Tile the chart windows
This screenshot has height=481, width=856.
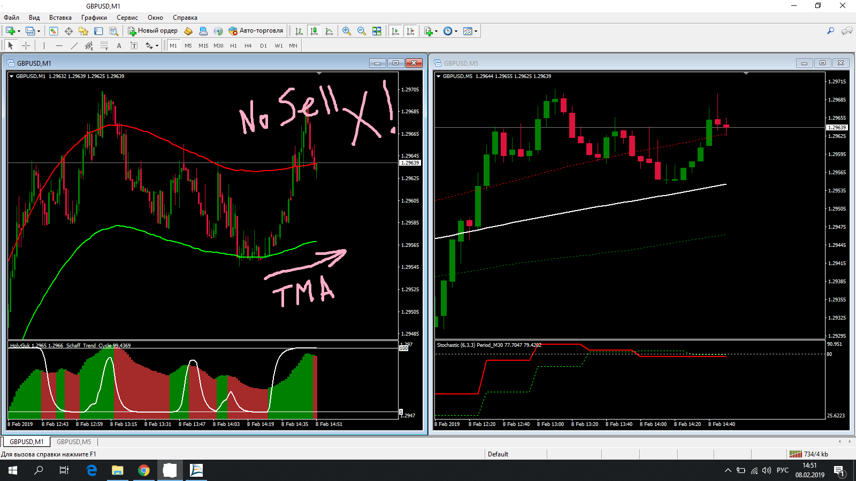click(x=377, y=31)
